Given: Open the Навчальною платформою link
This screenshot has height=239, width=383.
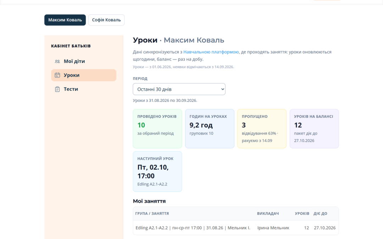Looking at the screenshot, I should [x=211, y=52].
